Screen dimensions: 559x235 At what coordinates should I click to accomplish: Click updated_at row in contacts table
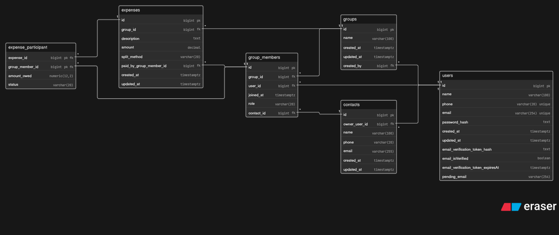pyautogui.click(x=368, y=169)
